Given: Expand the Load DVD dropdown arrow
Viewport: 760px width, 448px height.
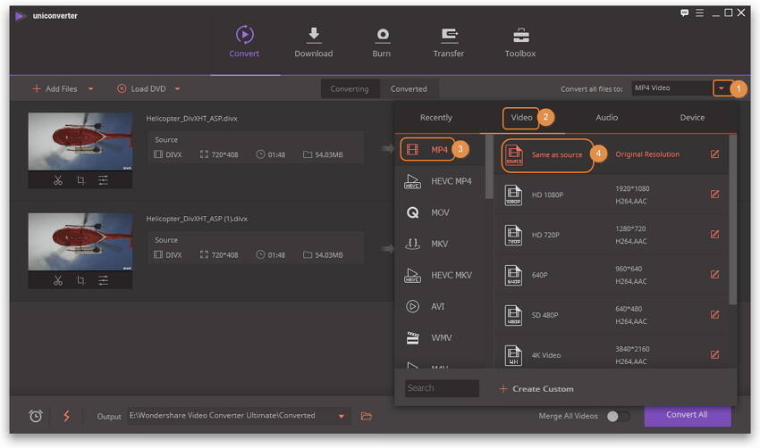Looking at the screenshot, I should [177, 89].
